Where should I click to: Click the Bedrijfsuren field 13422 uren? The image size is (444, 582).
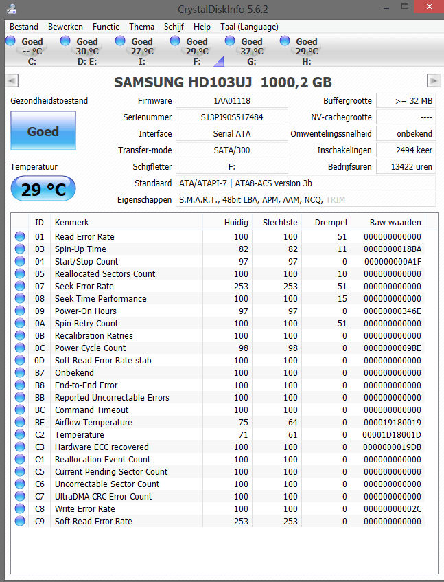point(406,167)
